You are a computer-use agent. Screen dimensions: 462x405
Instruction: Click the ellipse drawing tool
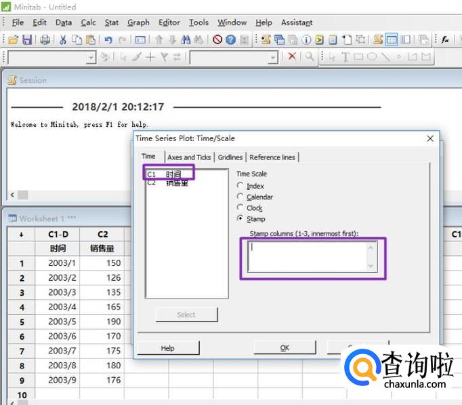pos(372,56)
